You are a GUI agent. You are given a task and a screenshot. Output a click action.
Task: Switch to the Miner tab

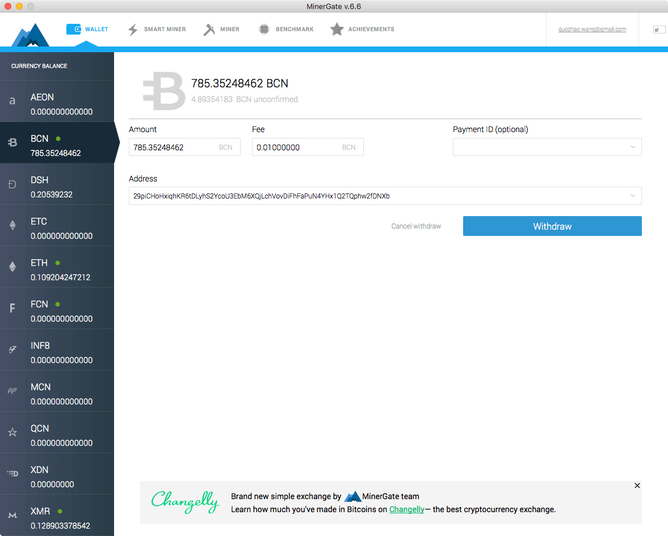(221, 29)
